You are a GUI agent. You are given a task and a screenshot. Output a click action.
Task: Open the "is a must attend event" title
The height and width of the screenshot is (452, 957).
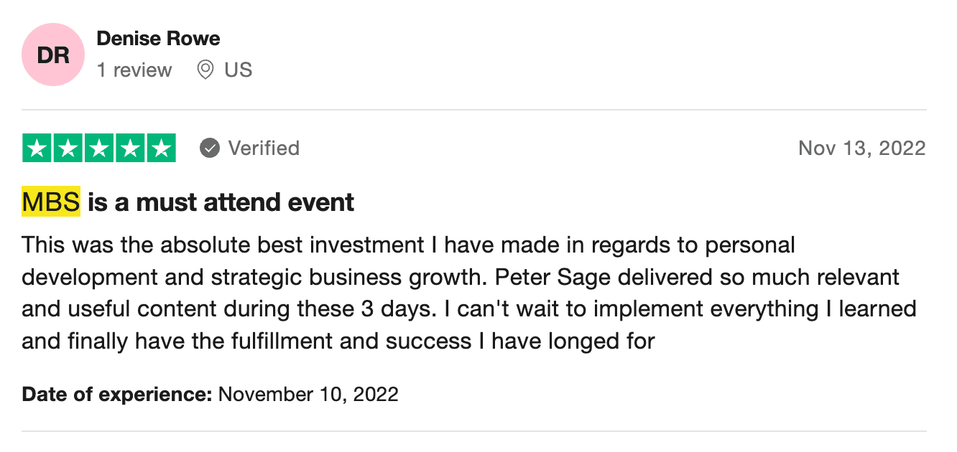pos(221,202)
